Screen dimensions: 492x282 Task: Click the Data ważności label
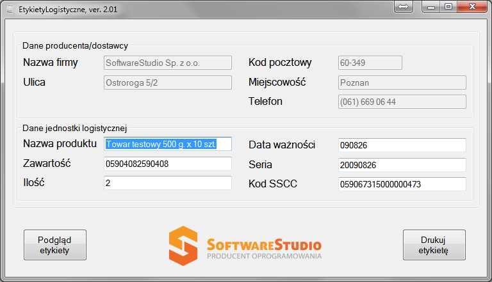tap(282, 145)
